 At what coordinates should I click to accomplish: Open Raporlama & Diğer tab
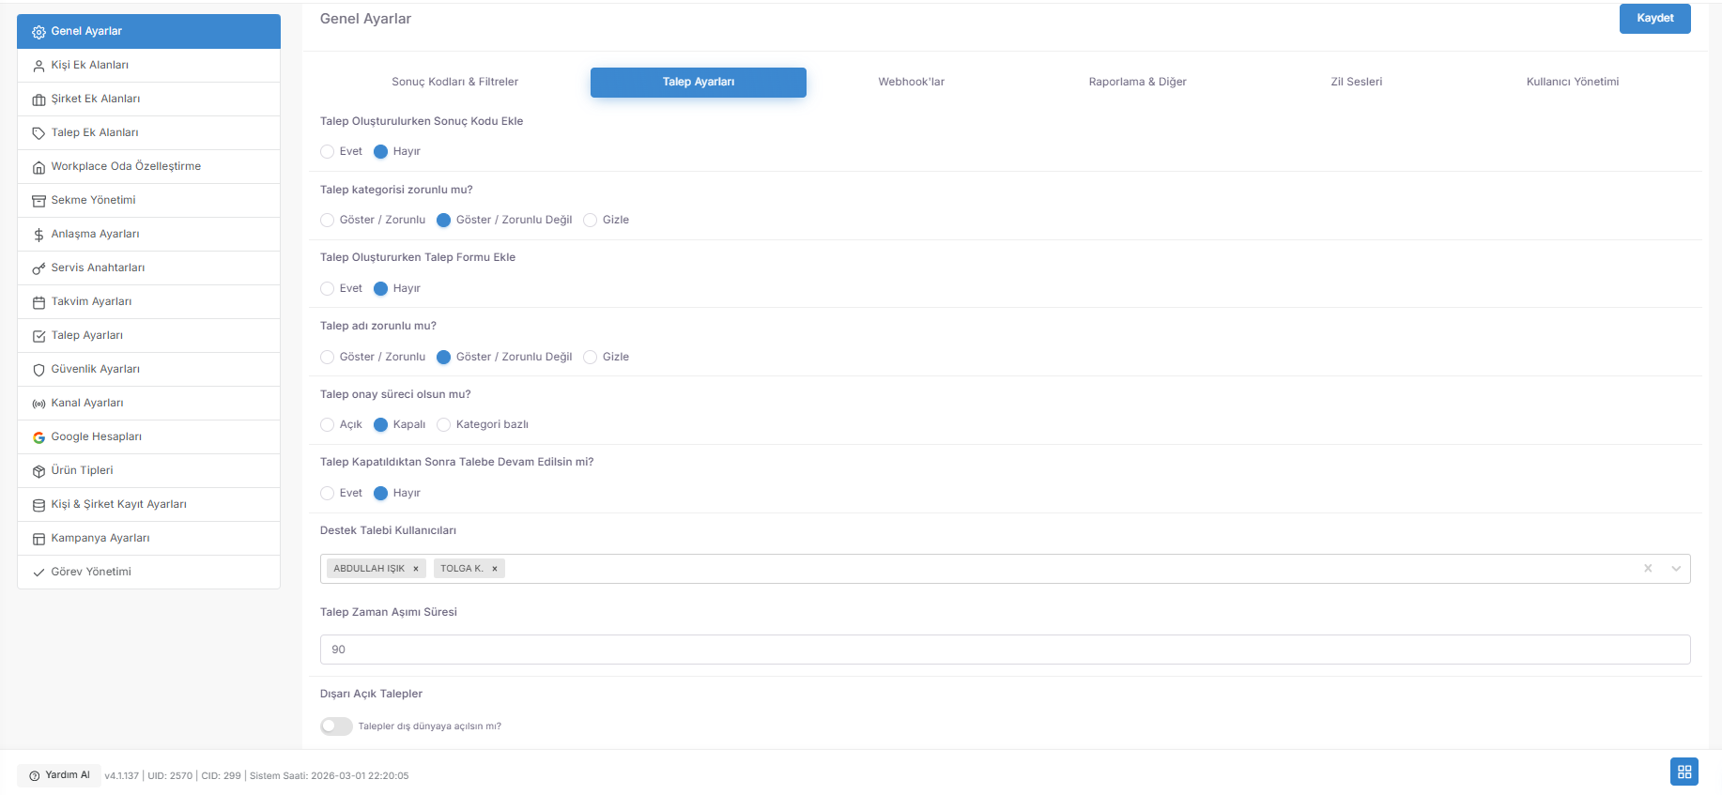pos(1138,82)
